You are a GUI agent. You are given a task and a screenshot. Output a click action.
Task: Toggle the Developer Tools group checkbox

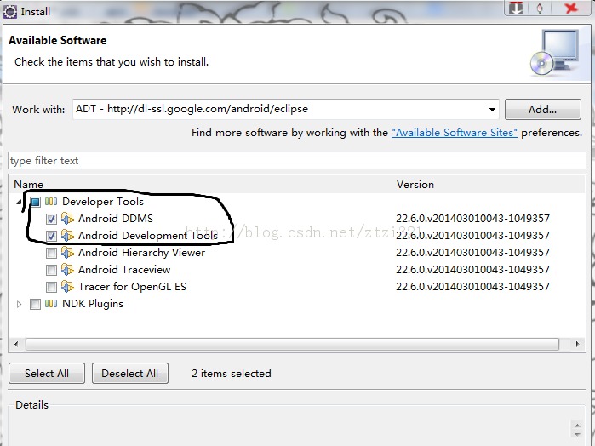(35, 202)
